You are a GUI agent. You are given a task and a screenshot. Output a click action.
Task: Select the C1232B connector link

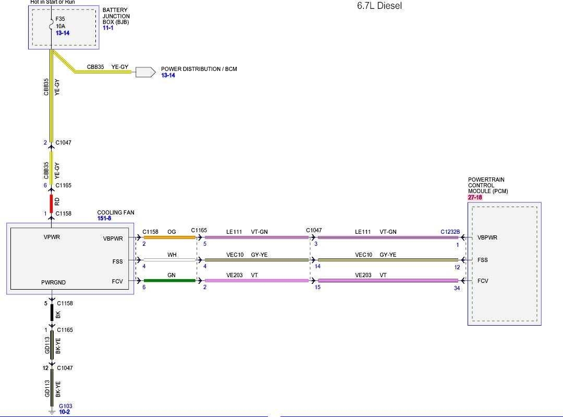coord(450,231)
